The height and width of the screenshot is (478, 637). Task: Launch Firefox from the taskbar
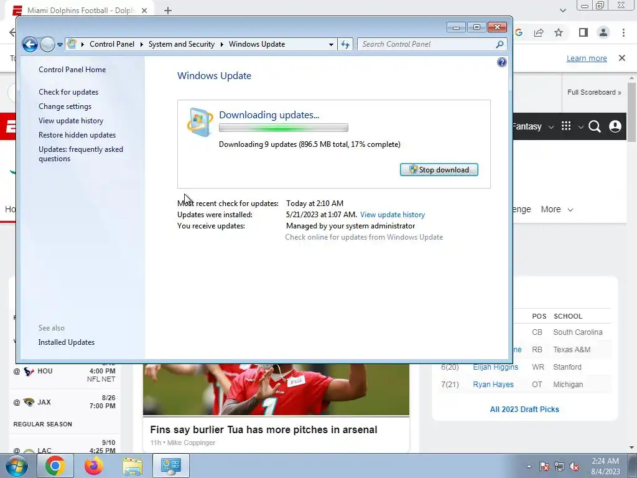pos(94,466)
